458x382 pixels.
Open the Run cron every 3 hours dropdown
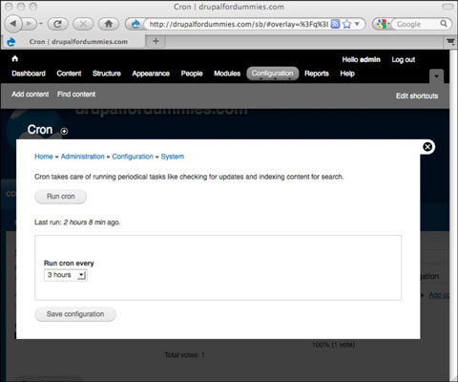66,275
